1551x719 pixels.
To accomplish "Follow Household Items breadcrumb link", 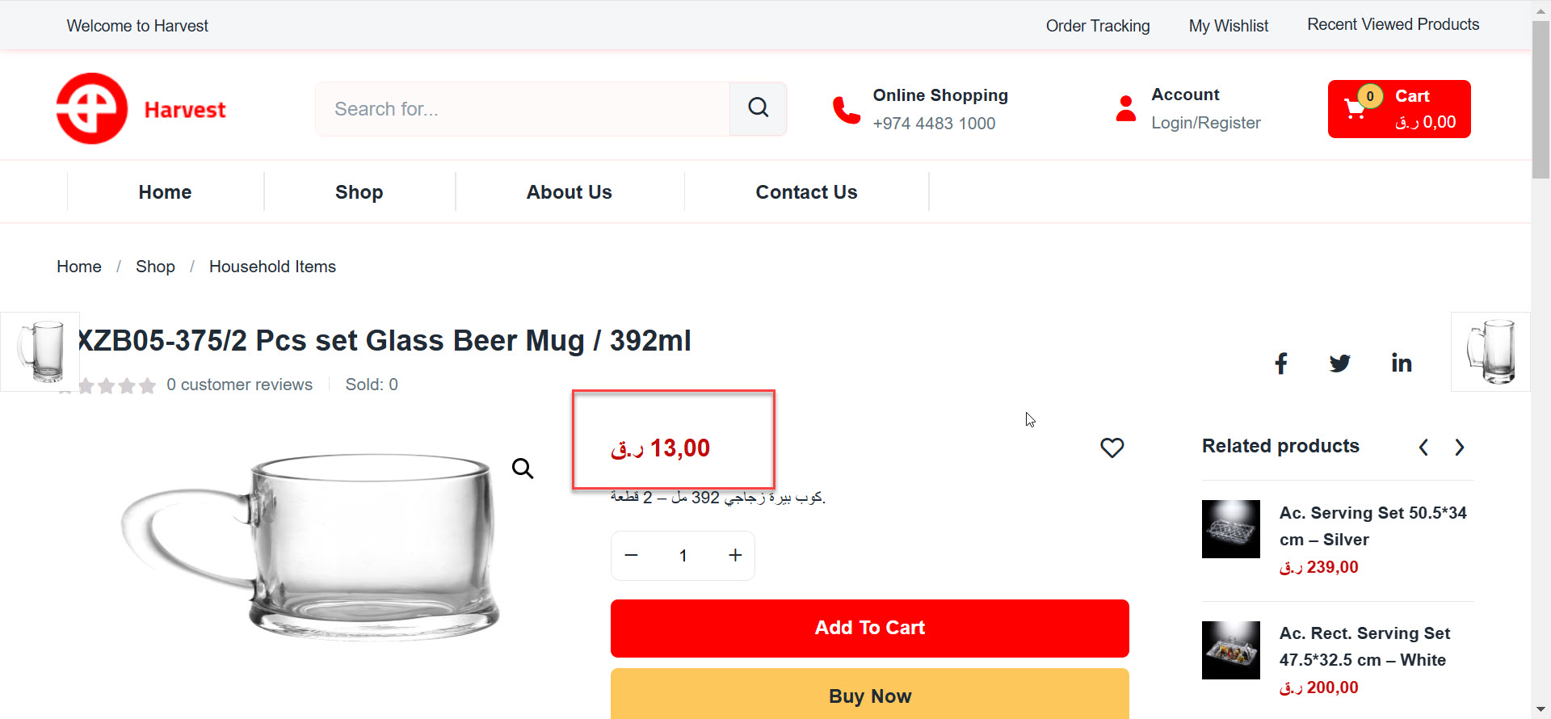I will click(272, 267).
